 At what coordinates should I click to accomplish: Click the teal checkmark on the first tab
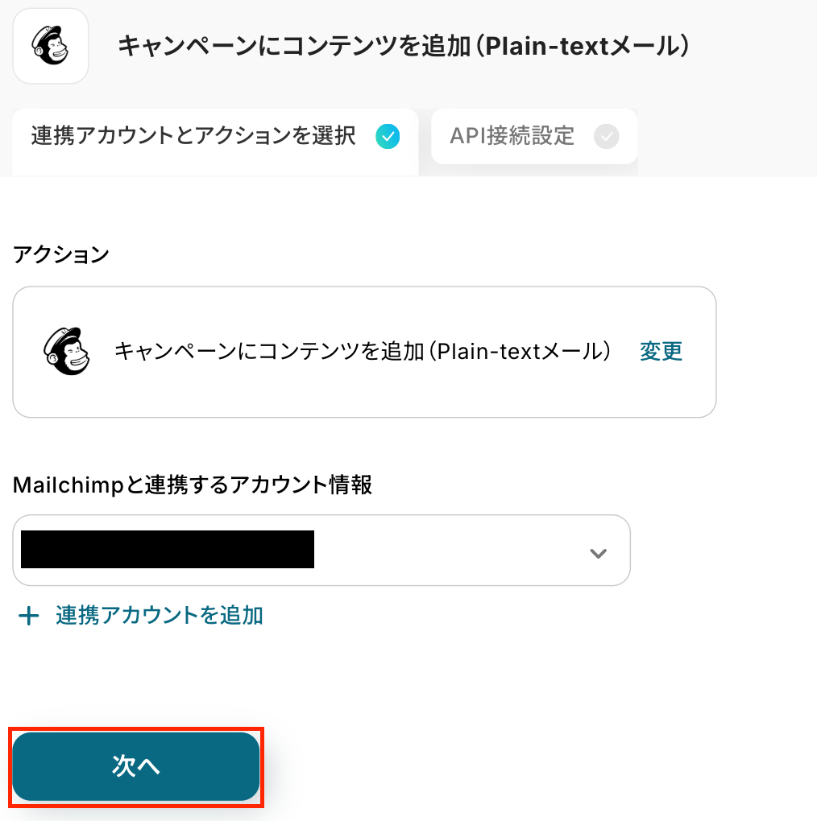(388, 137)
